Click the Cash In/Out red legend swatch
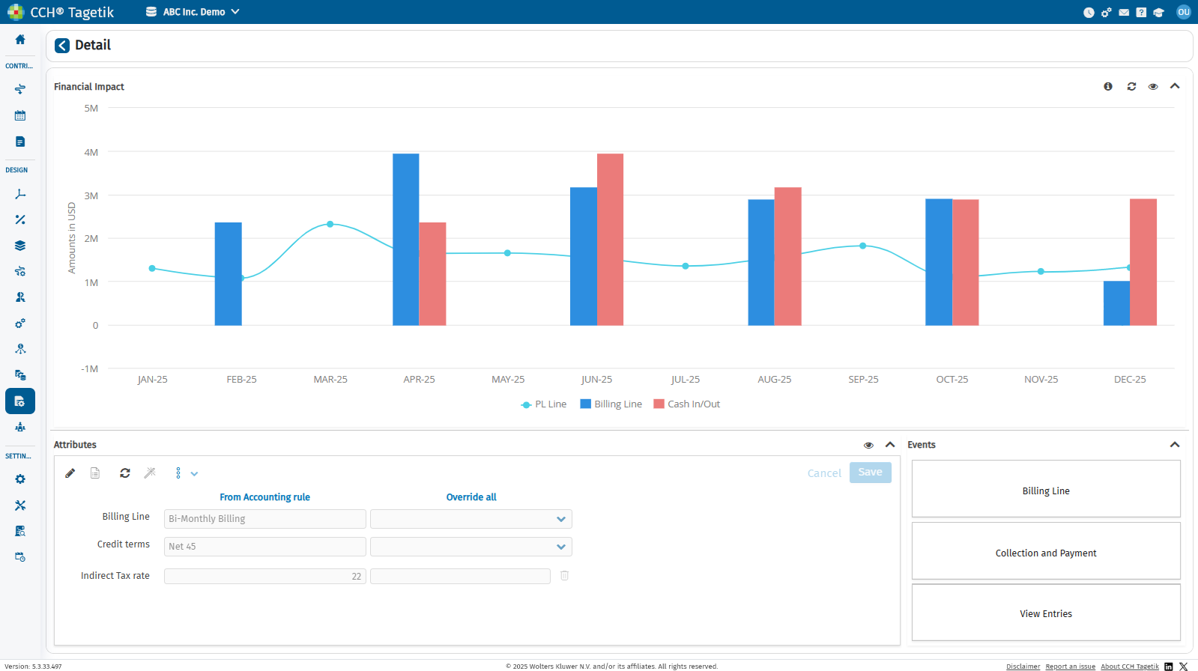The height and width of the screenshot is (671, 1198). (659, 404)
